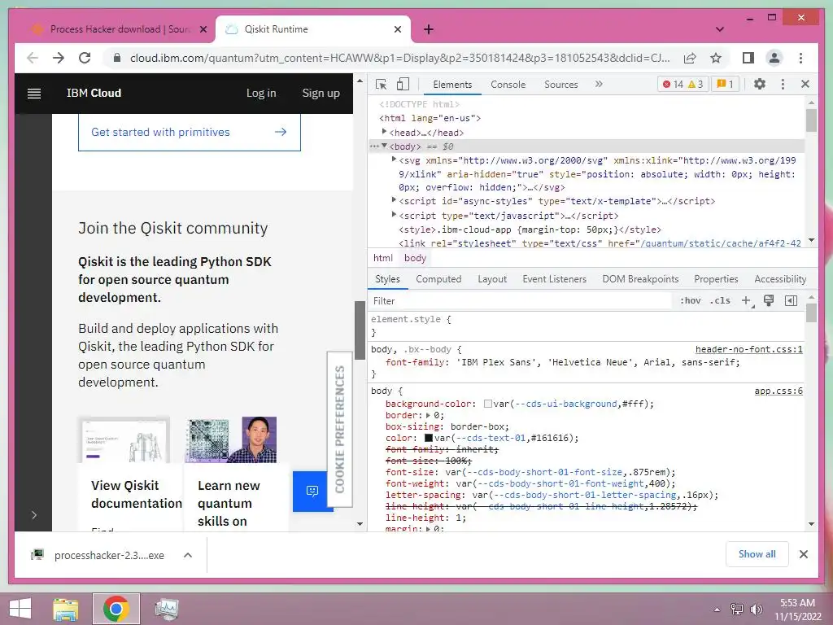Toggle rendering emulations paintbrush icon

(x=768, y=301)
